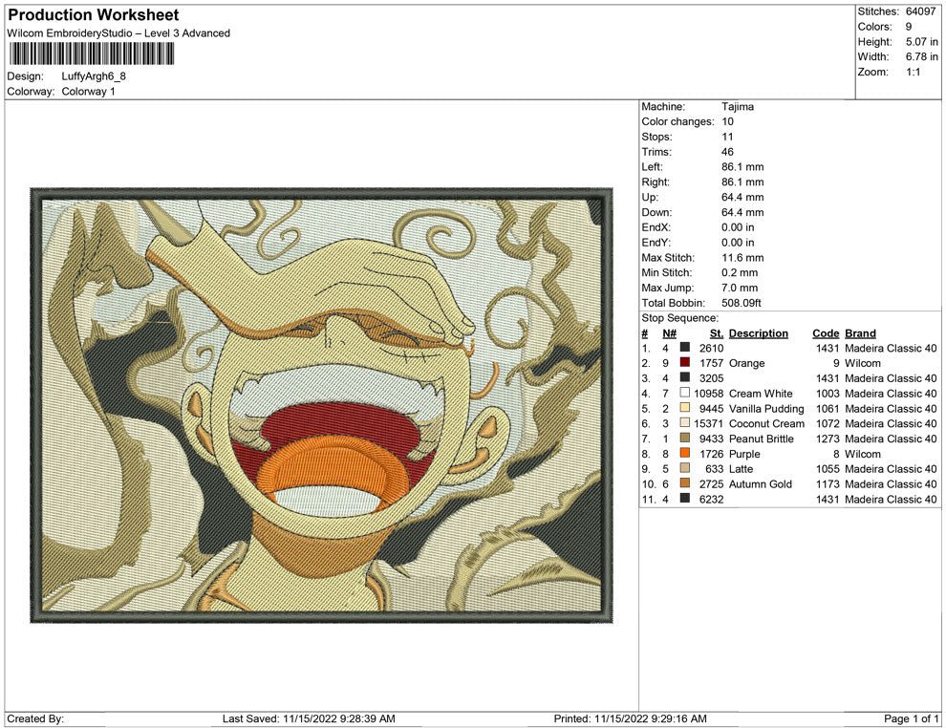Screen dimensions: 946x728
Task: Click the Colorway 1 value
Action: (88, 91)
